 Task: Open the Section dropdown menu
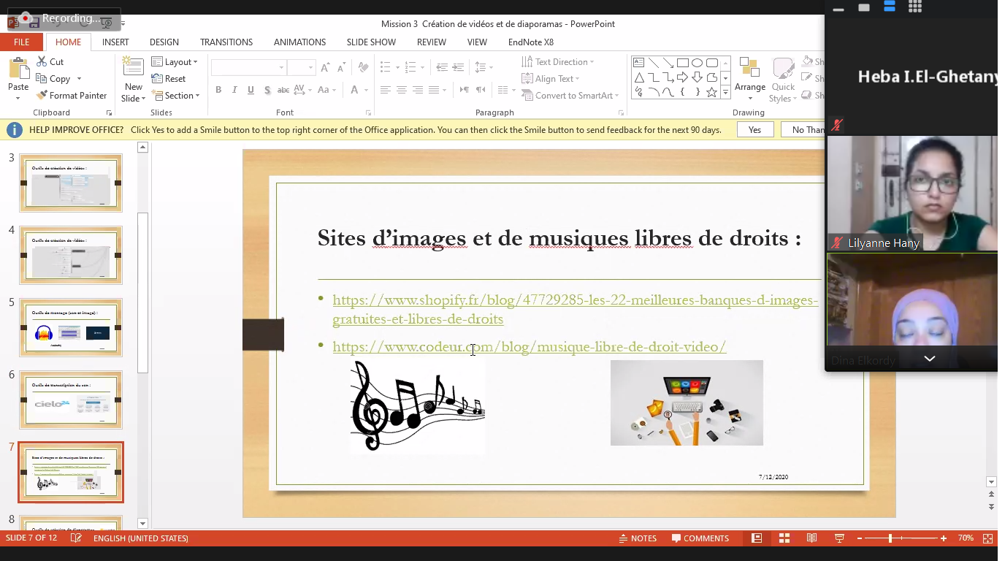point(175,96)
